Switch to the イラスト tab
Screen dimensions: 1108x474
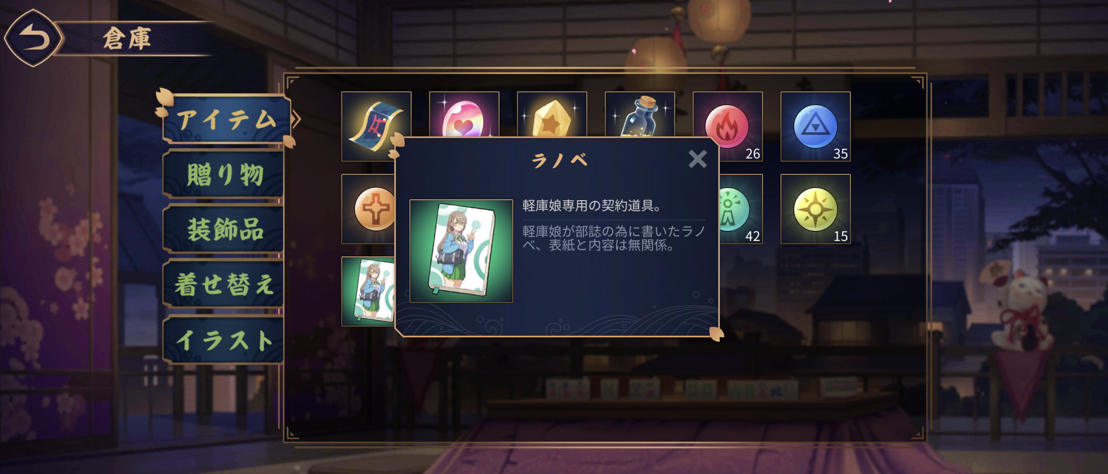[x=224, y=339]
